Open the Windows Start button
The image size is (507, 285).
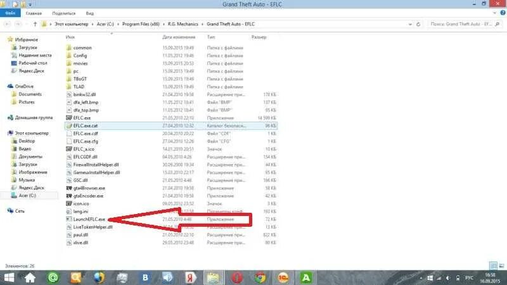pos(9,277)
